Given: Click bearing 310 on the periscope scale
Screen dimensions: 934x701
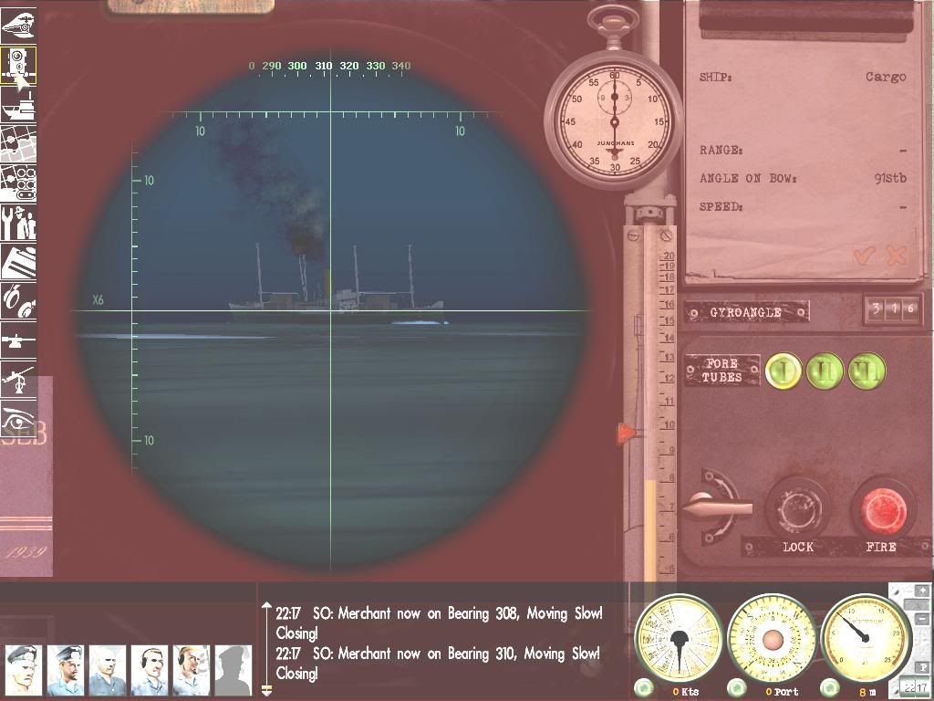Looking at the screenshot, I should pos(324,66).
